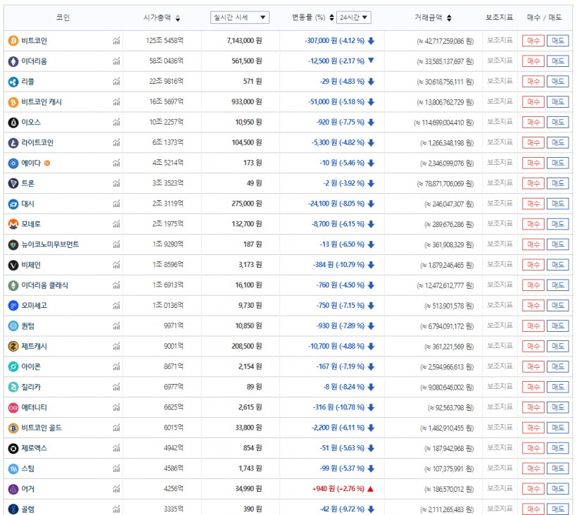Click the Ethereum (이더리움) coin logo
This screenshot has height=515, width=577.
(x=13, y=61)
